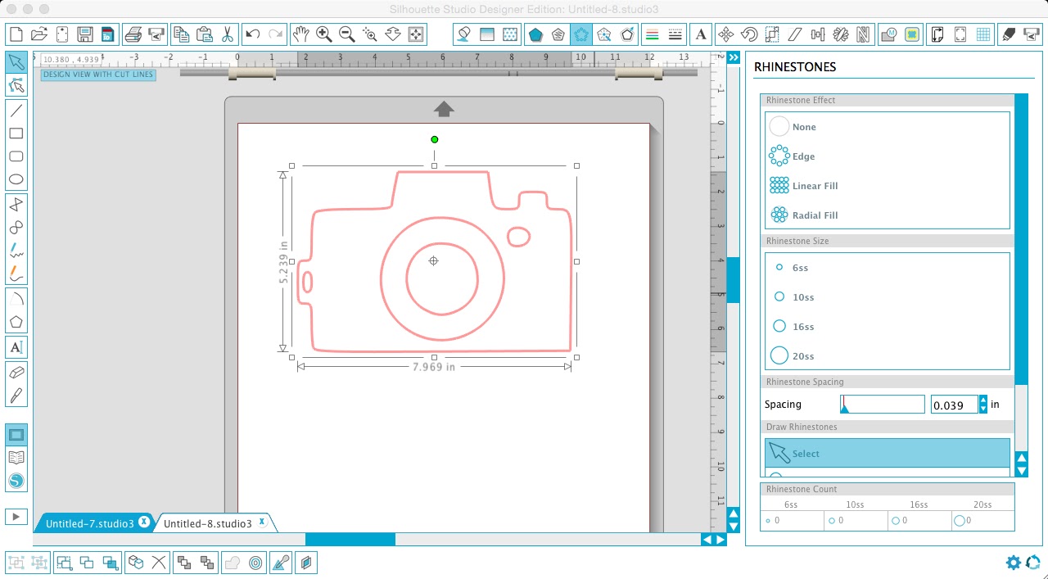
Task: Choose the Draw Ellipse tool
Action: pyautogui.click(x=16, y=179)
